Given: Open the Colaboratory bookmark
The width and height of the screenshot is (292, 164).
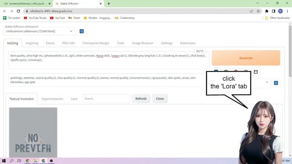Looking at the screenshot, I should pos(125,18).
